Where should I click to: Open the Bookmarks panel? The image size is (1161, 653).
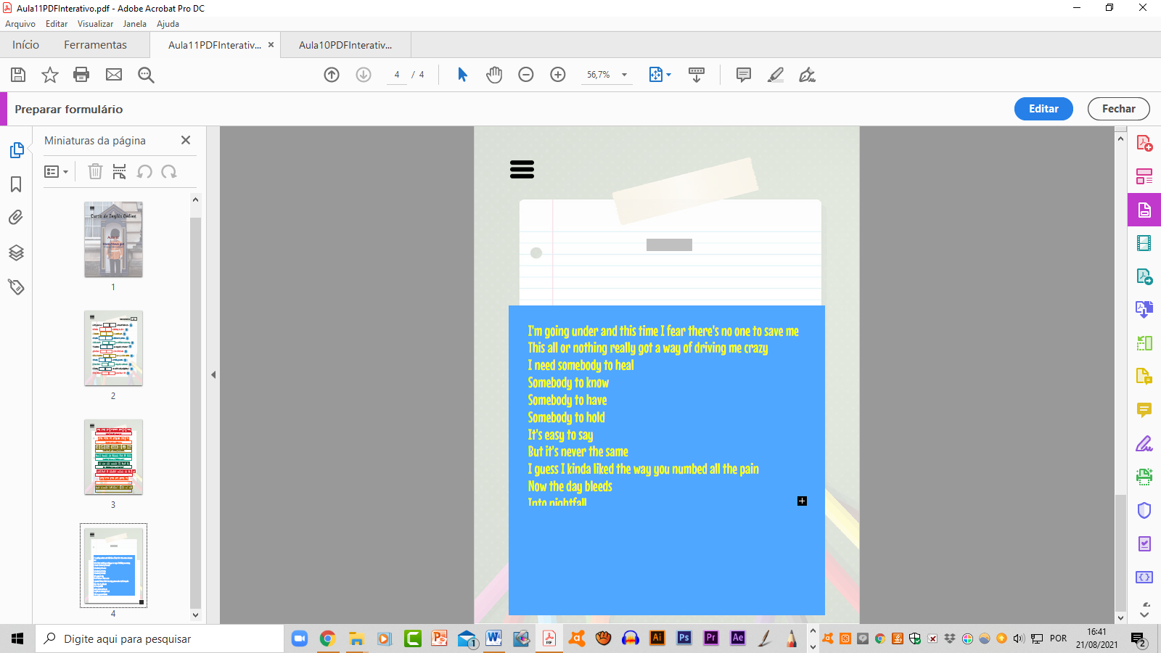pos(16,185)
